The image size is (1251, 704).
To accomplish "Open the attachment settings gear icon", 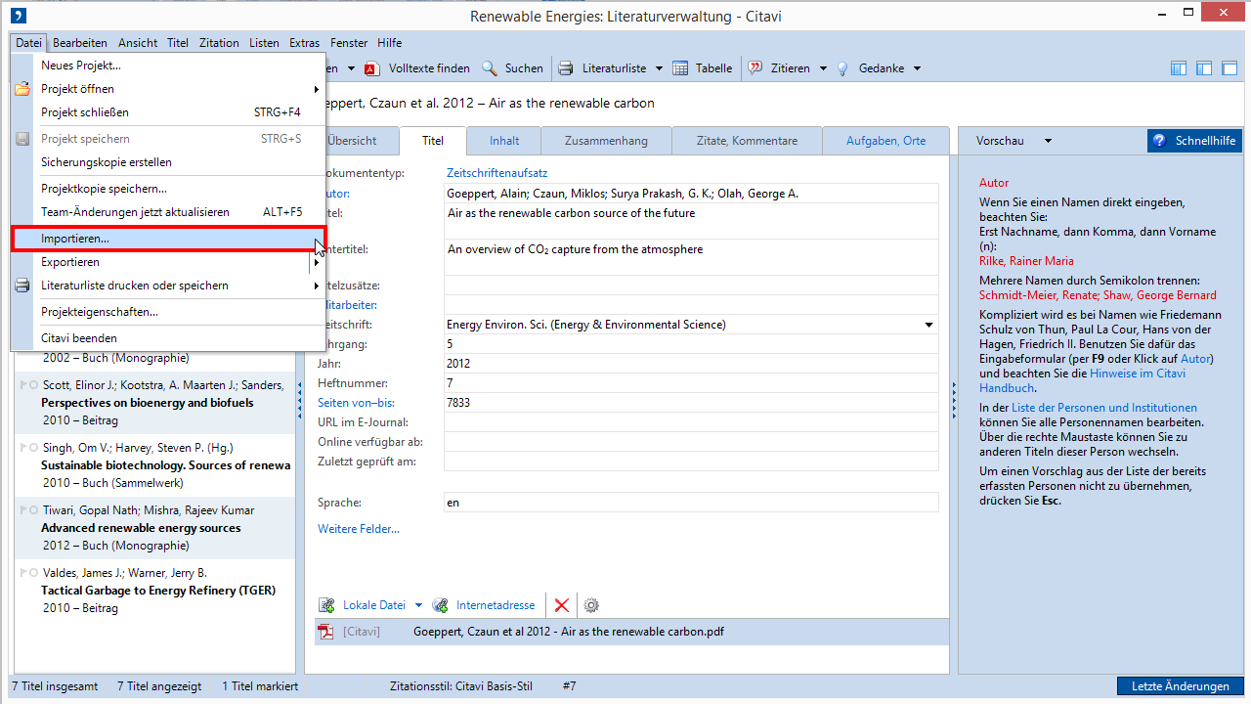I will pyautogui.click(x=590, y=605).
